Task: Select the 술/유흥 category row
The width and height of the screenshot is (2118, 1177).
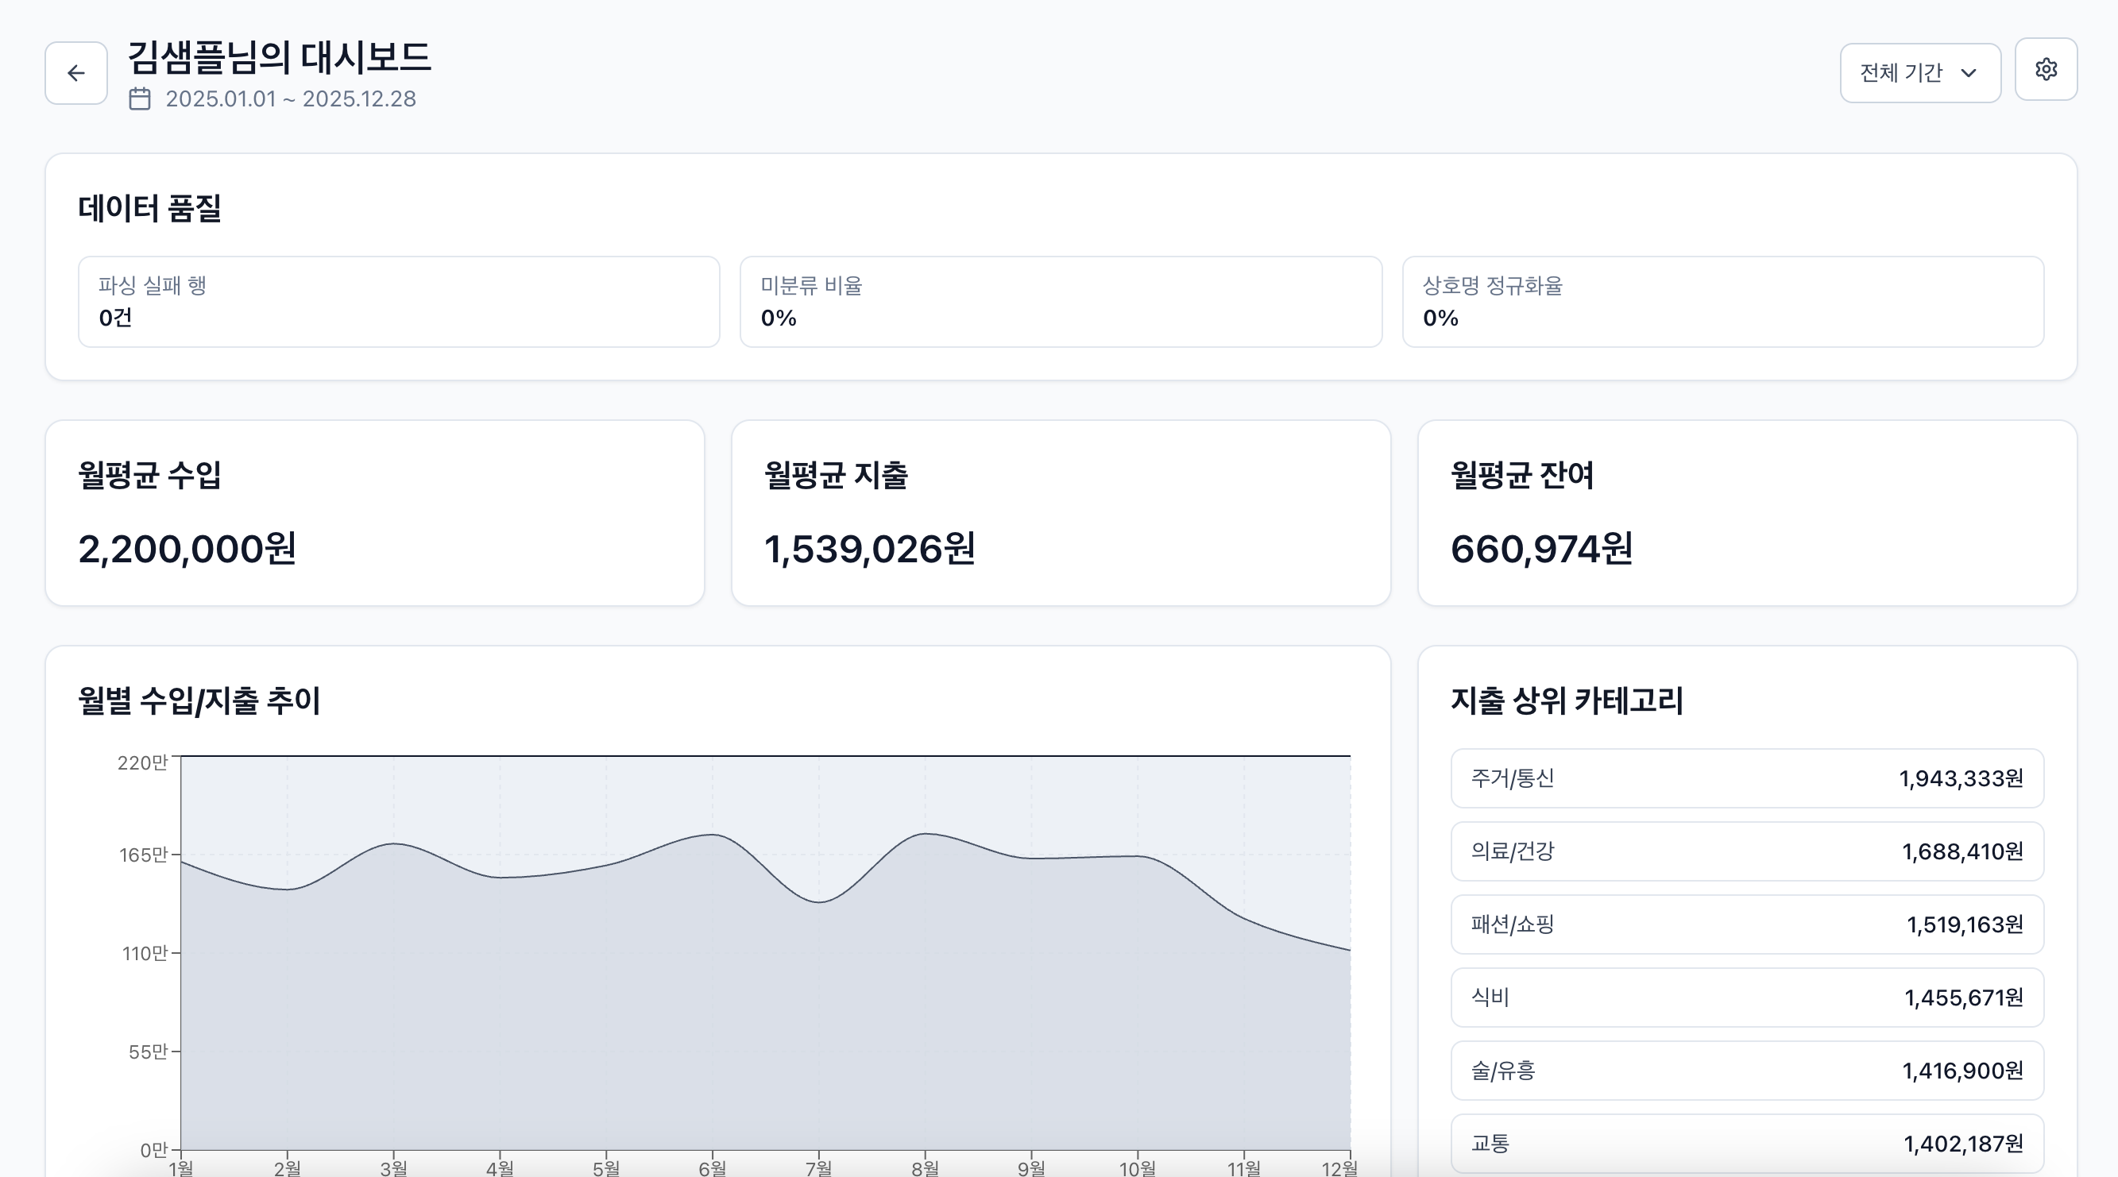Action: tap(1747, 1071)
